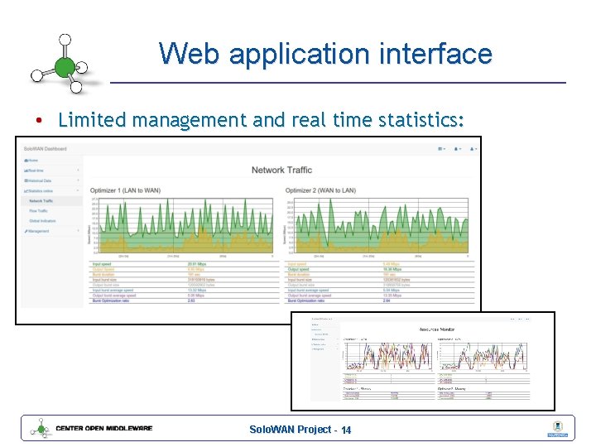Select Global Indicators in the sidebar
Image resolution: width=596 pixels, height=447 pixels.
coord(42,221)
